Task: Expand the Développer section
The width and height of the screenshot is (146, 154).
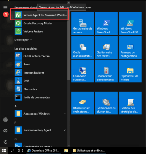Action: pyautogui.click(x=23, y=40)
